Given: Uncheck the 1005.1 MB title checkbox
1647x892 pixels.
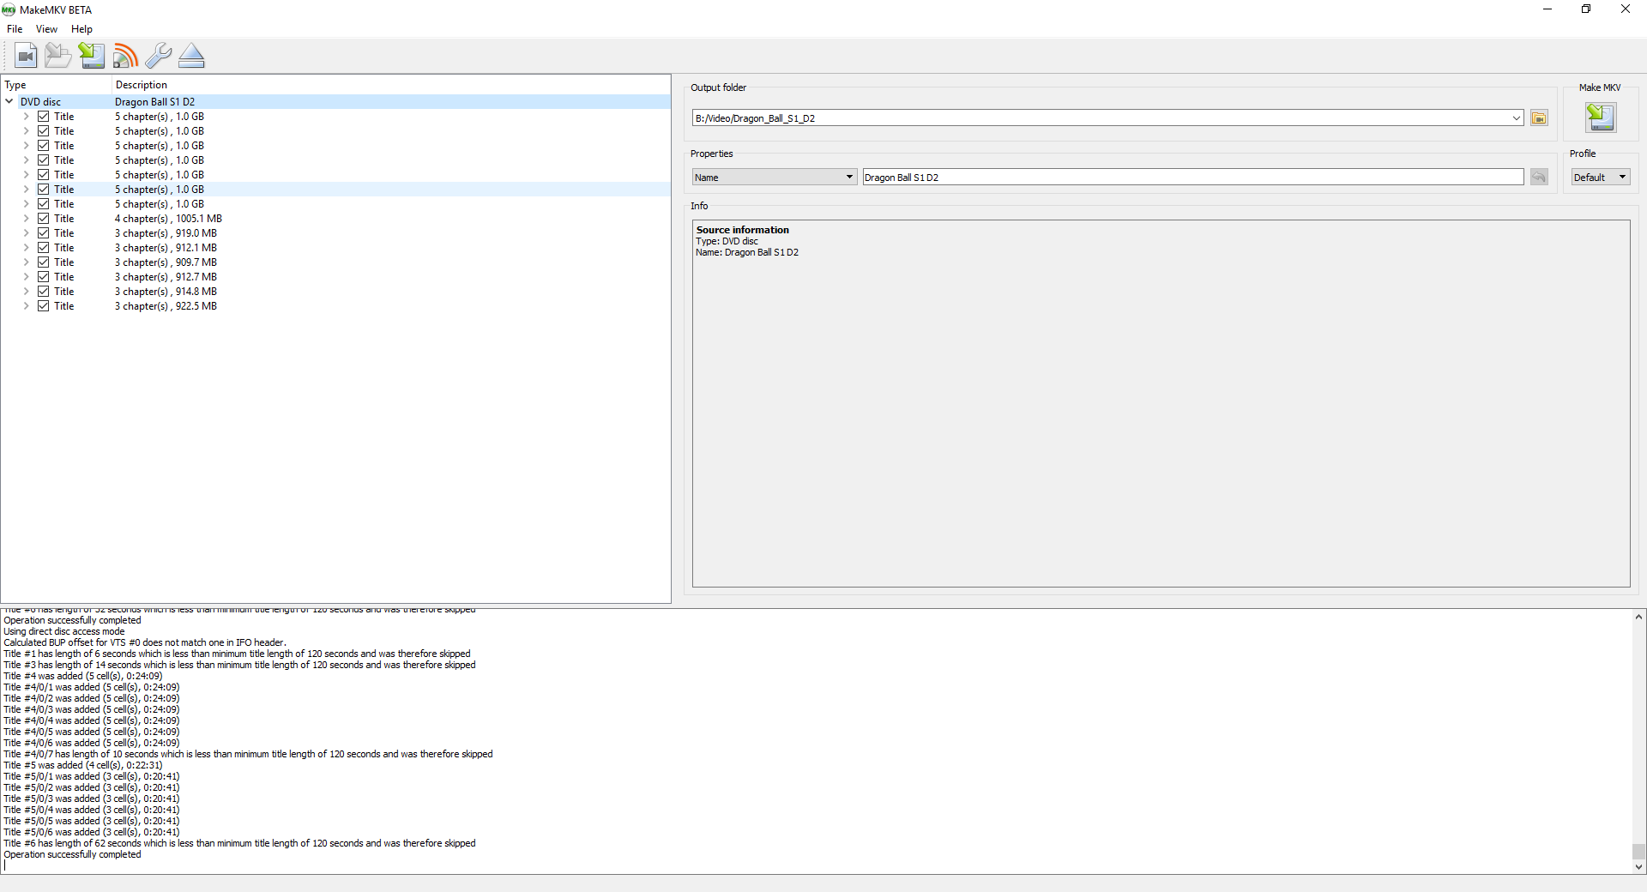Looking at the screenshot, I should tap(43, 218).
